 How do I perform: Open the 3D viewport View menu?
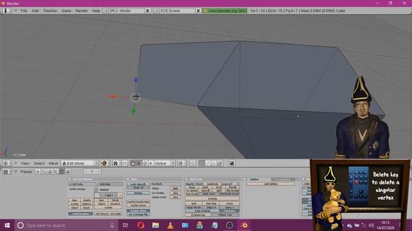click(25, 163)
